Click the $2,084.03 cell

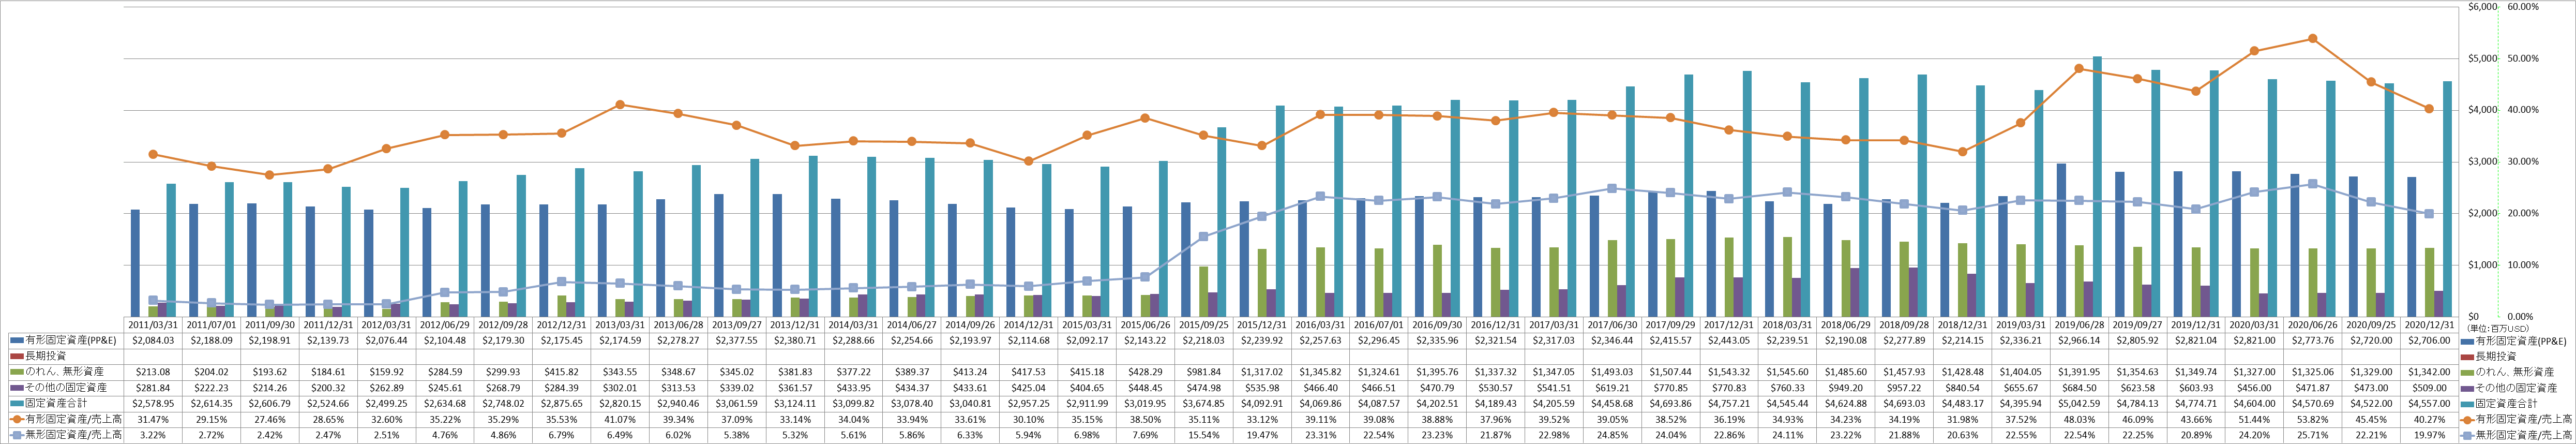point(153,340)
